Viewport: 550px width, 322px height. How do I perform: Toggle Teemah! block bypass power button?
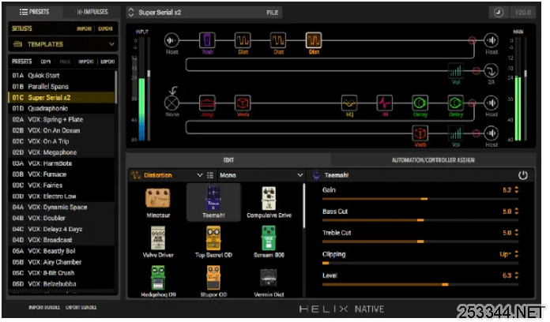click(x=522, y=175)
